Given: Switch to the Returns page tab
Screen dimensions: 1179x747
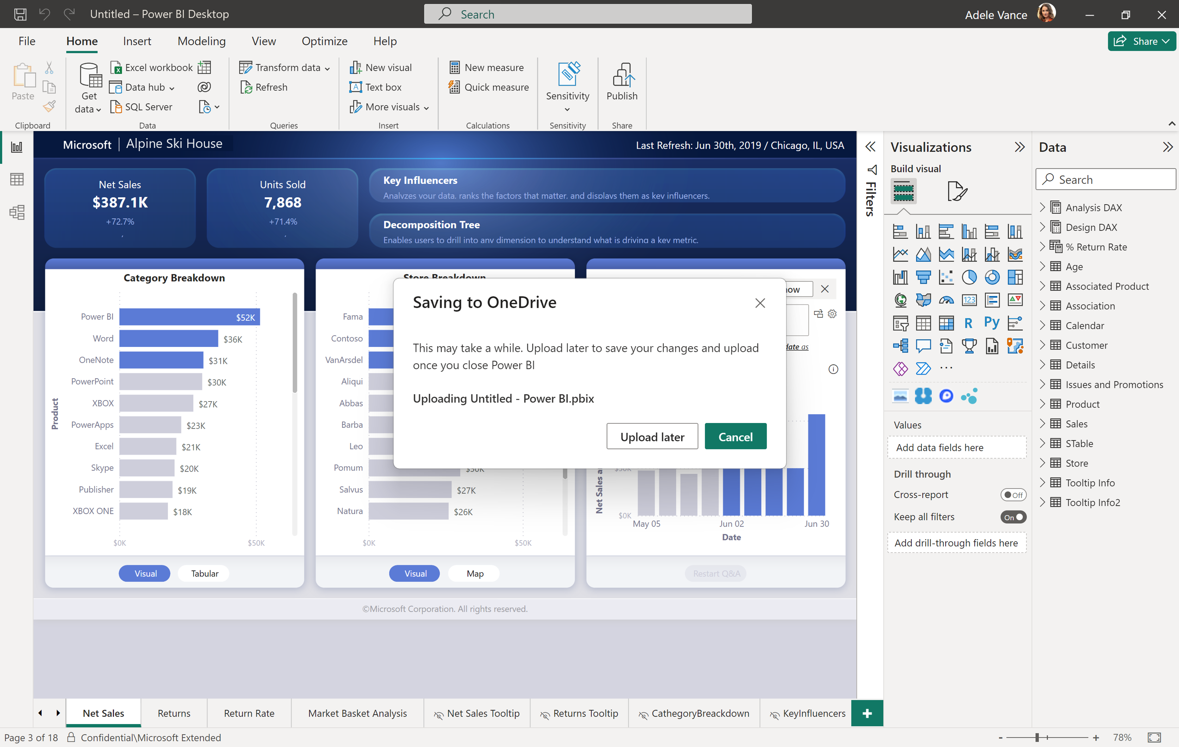Looking at the screenshot, I should pos(174,713).
